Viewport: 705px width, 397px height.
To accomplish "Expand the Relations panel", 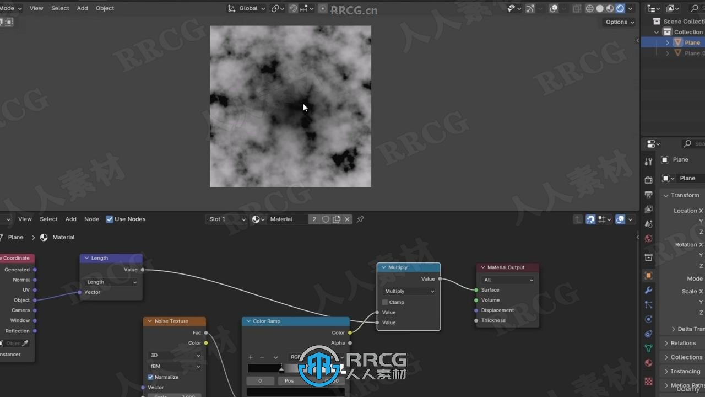I will tap(682, 343).
